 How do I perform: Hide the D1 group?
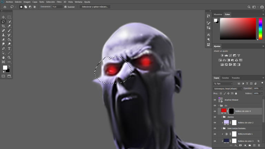tap(215, 106)
